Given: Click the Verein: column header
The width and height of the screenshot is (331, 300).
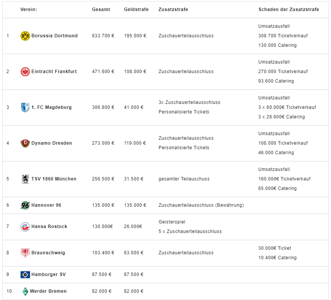Looking at the screenshot, I should coord(29,10).
